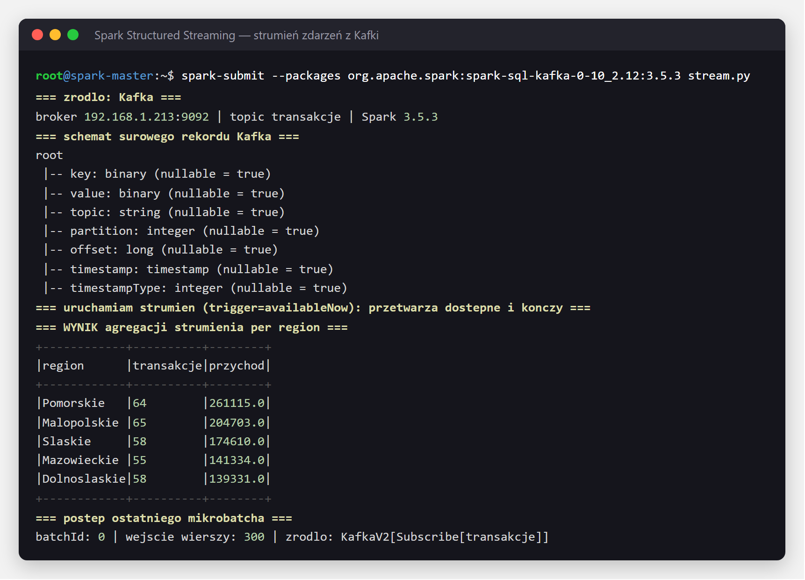This screenshot has height=580, width=805.
Task: Click revenue value '141334.0'
Action: [x=237, y=460]
